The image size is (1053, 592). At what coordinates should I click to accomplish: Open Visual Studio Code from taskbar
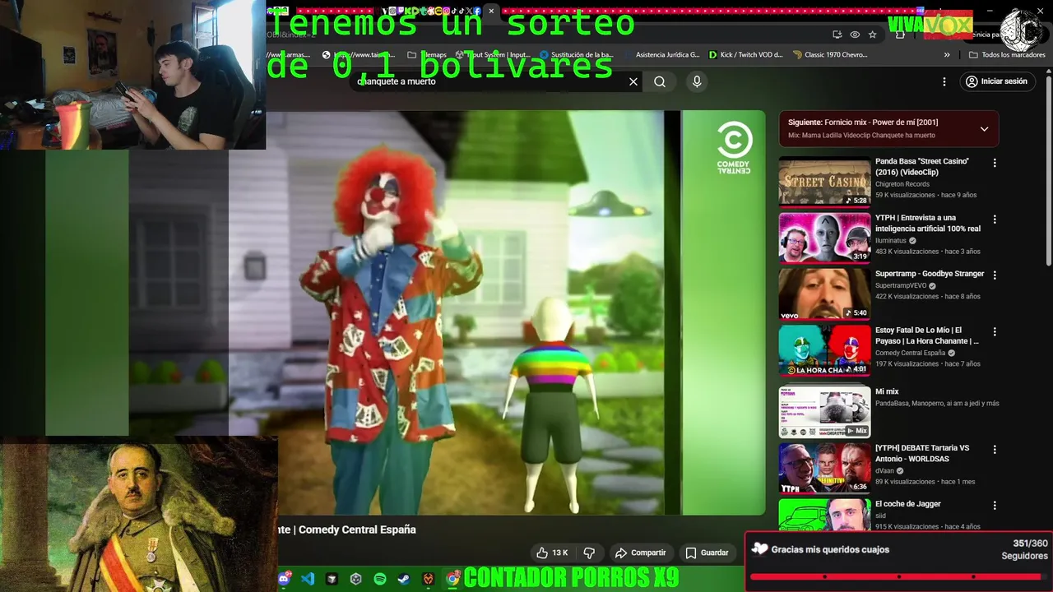308,579
